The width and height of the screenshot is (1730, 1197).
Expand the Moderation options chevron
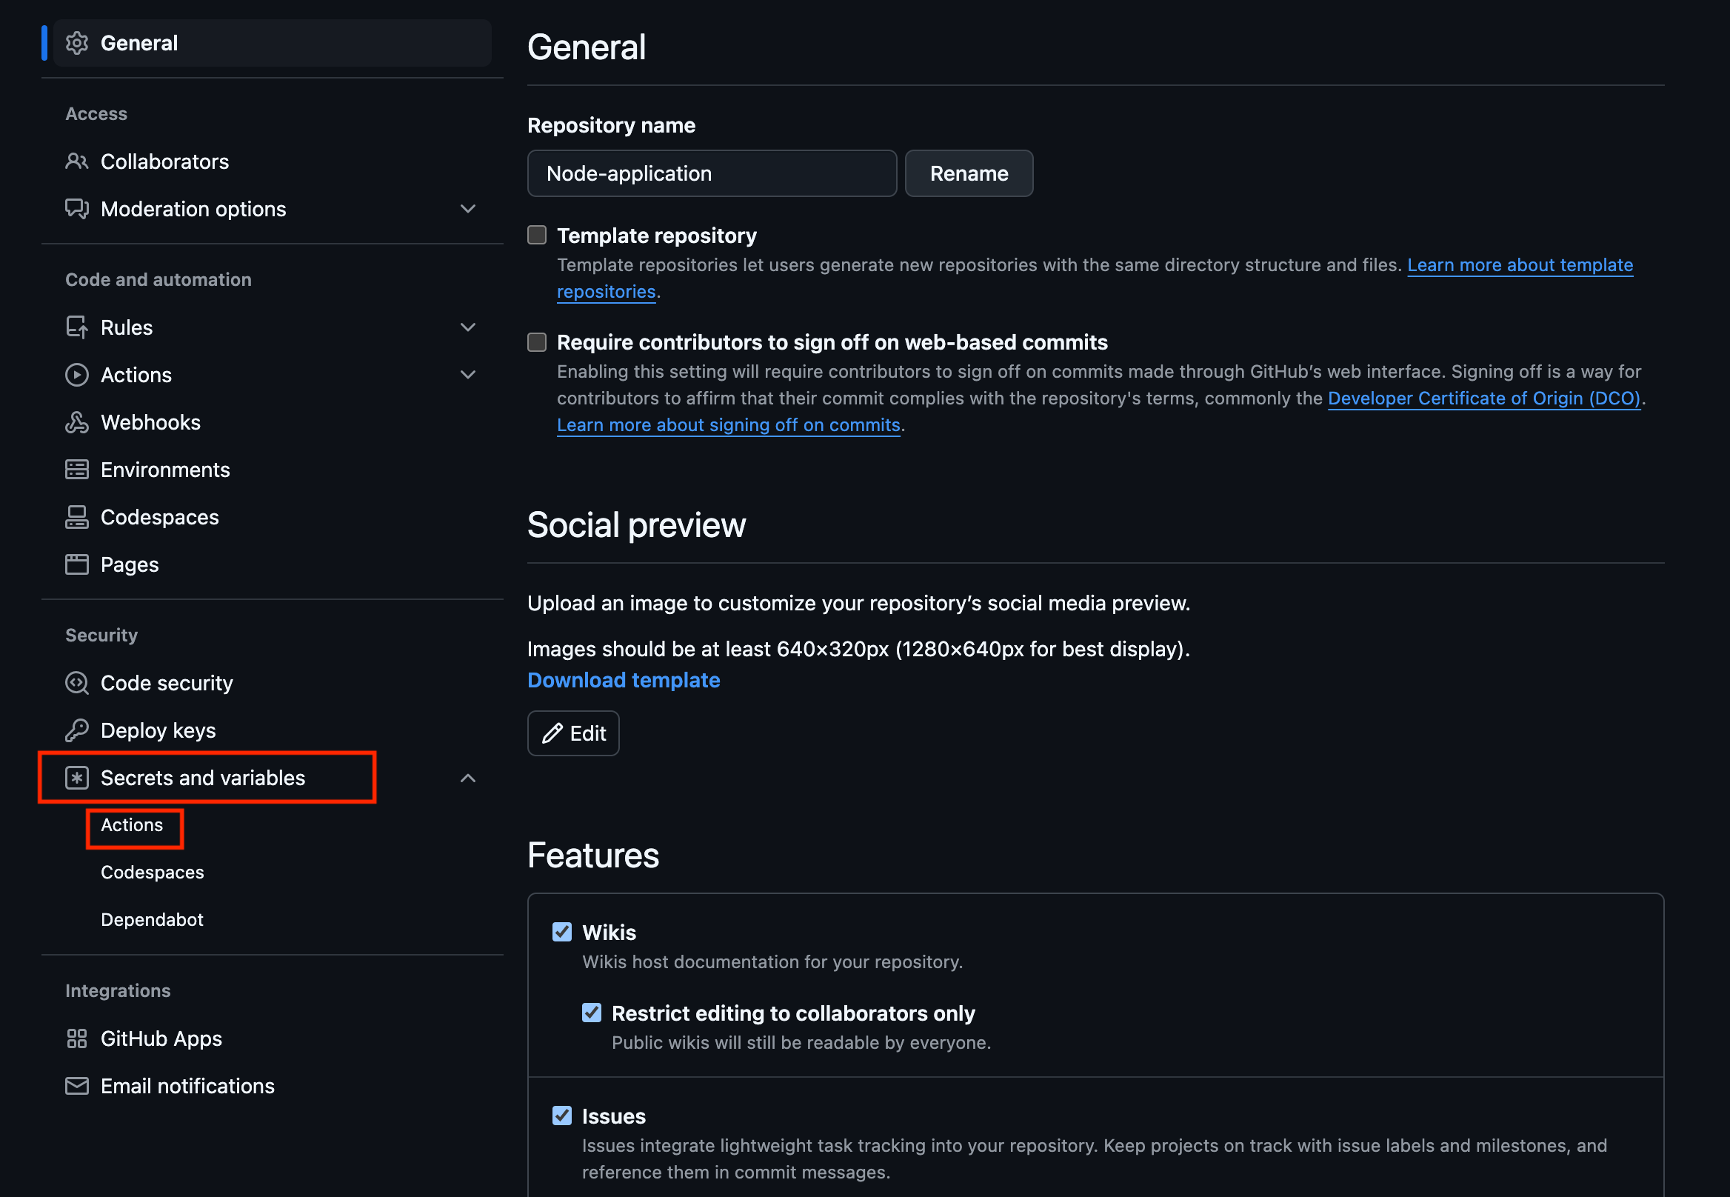(x=468, y=208)
